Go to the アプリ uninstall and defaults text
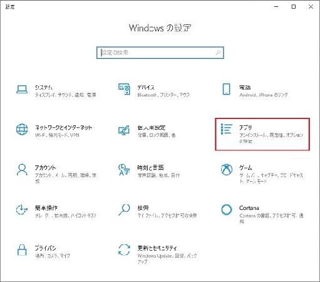The height and width of the screenshot is (282, 320). click(271, 138)
